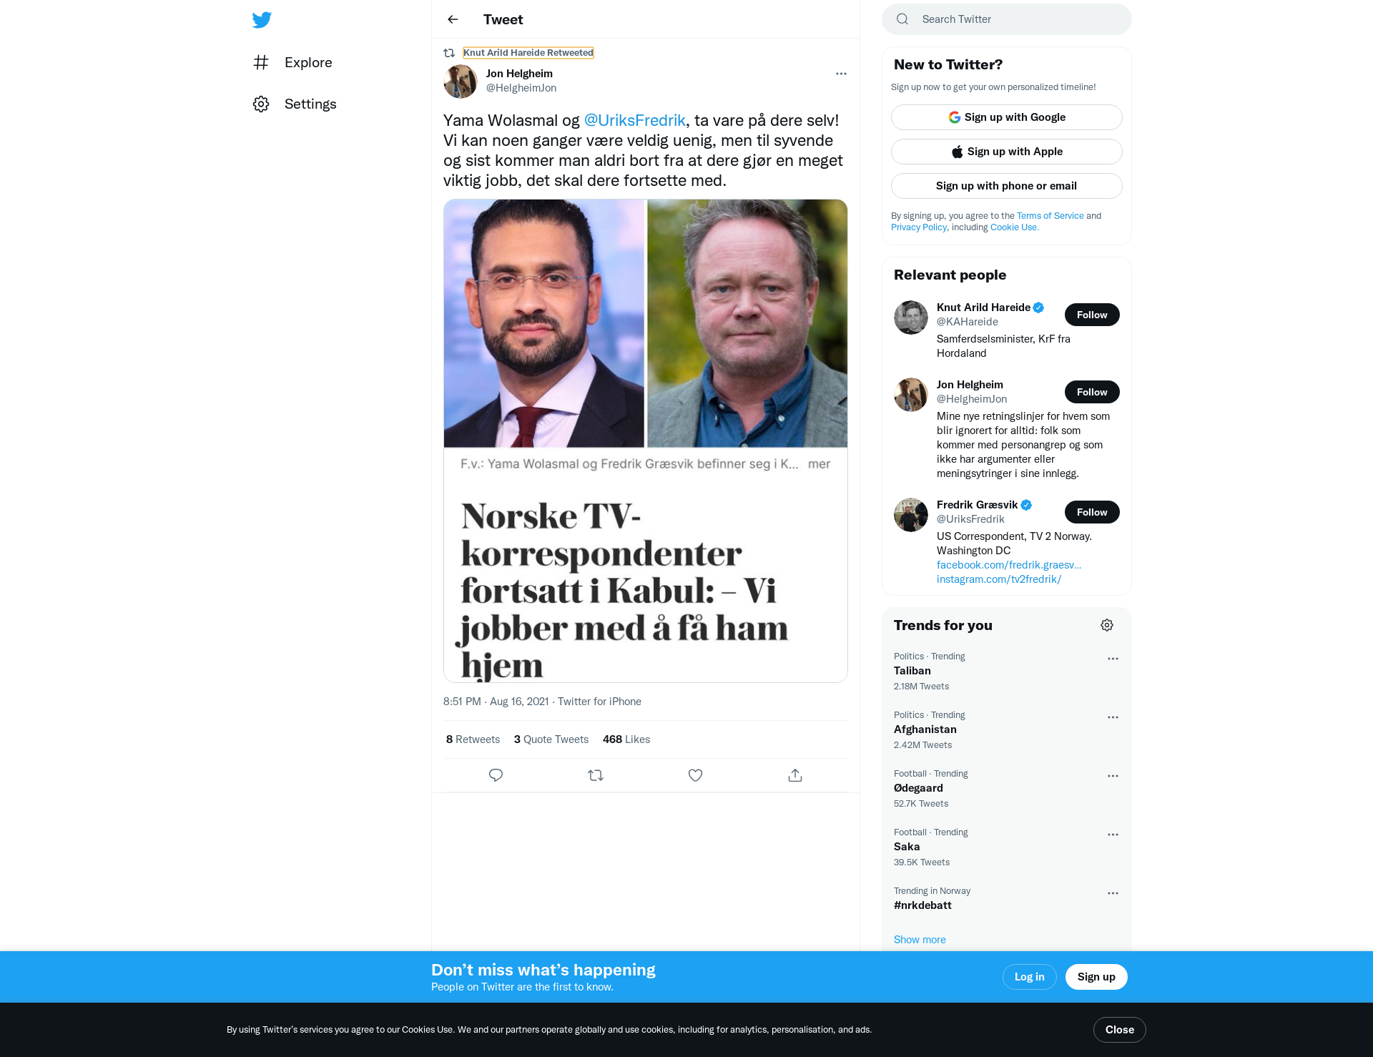
Task: Open more options for Taliban trend
Action: pyautogui.click(x=1113, y=659)
